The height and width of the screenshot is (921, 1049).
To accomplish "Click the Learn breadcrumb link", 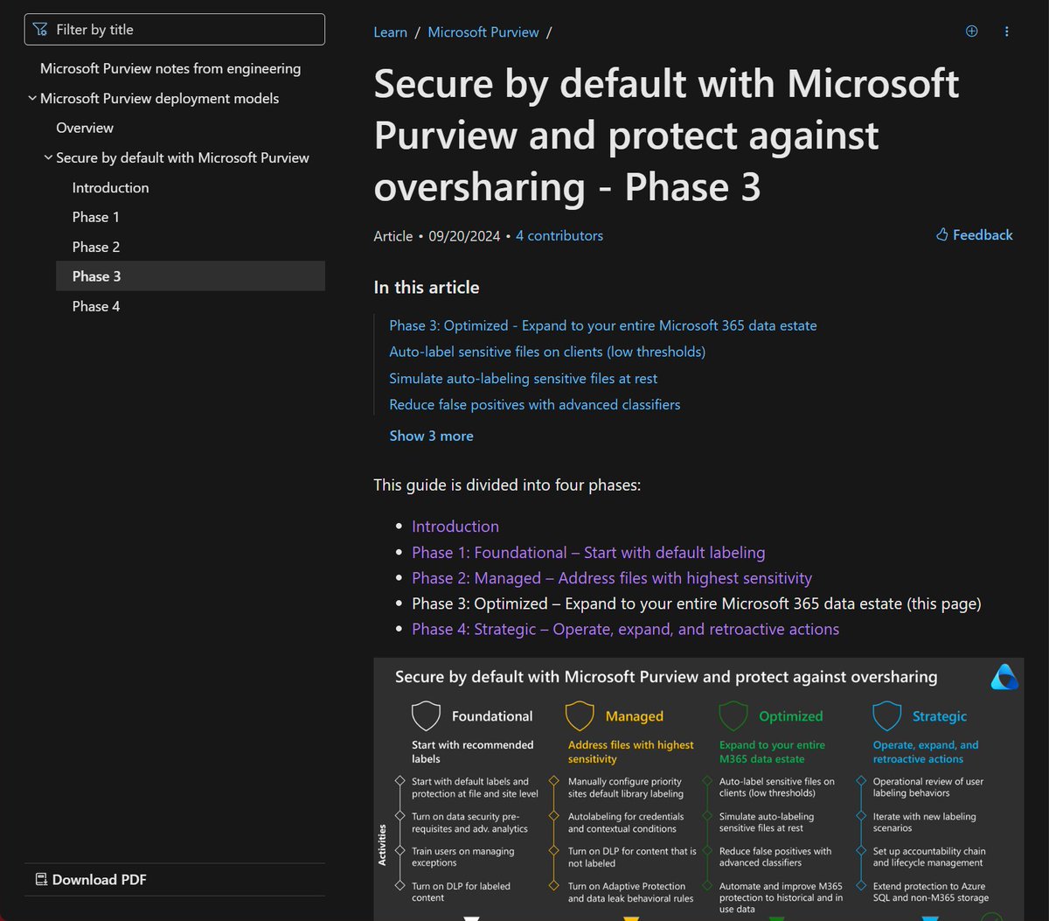I will click(390, 31).
